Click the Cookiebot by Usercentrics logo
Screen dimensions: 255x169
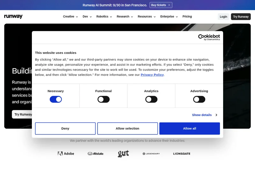point(209,37)
